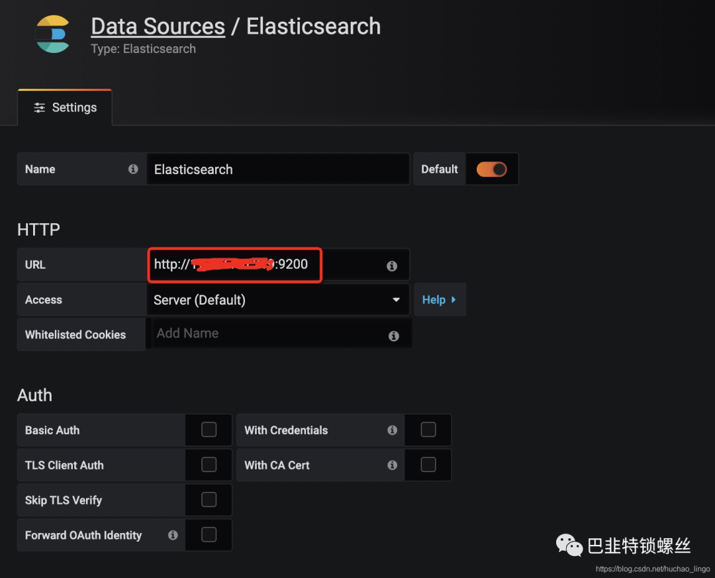The image size is (715, 578).
Task: Show the URL field info tooltip icon
Action: pyautogui.click(x=392, y=266)
